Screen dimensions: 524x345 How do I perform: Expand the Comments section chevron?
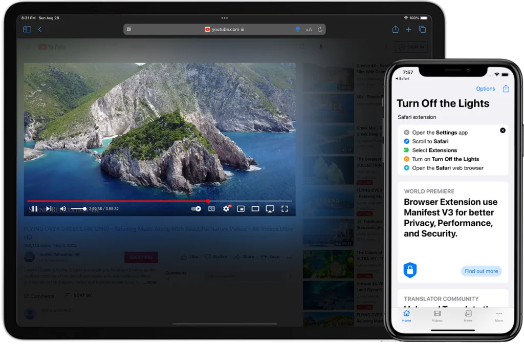(x=290, y=276)
